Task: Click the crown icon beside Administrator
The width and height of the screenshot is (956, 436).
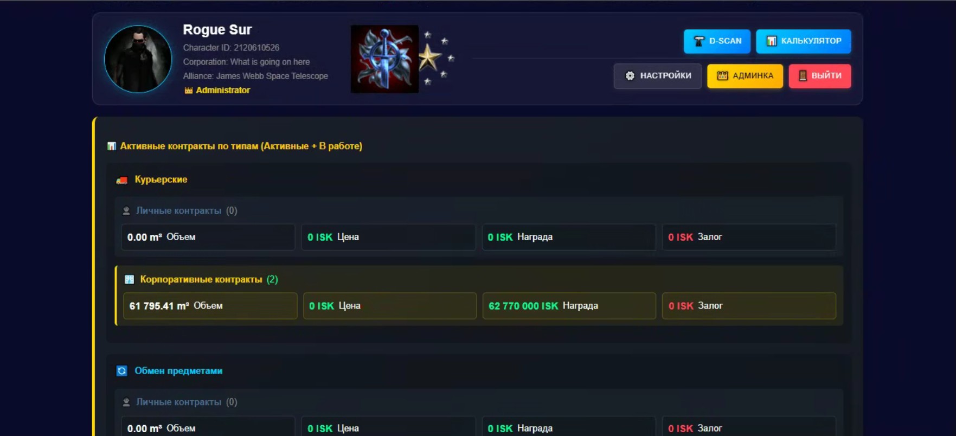Action: [188, 91]
